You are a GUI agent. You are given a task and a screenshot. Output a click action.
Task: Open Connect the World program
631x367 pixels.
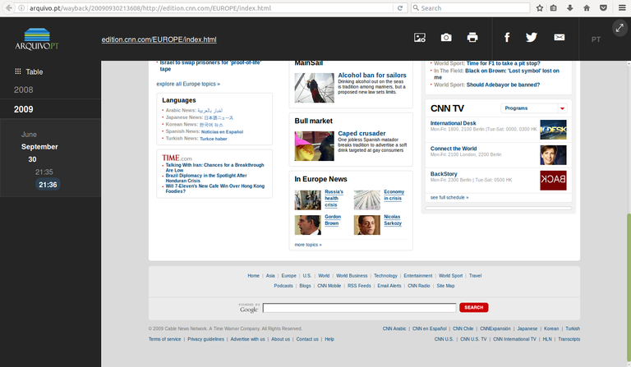pos(454,149)
